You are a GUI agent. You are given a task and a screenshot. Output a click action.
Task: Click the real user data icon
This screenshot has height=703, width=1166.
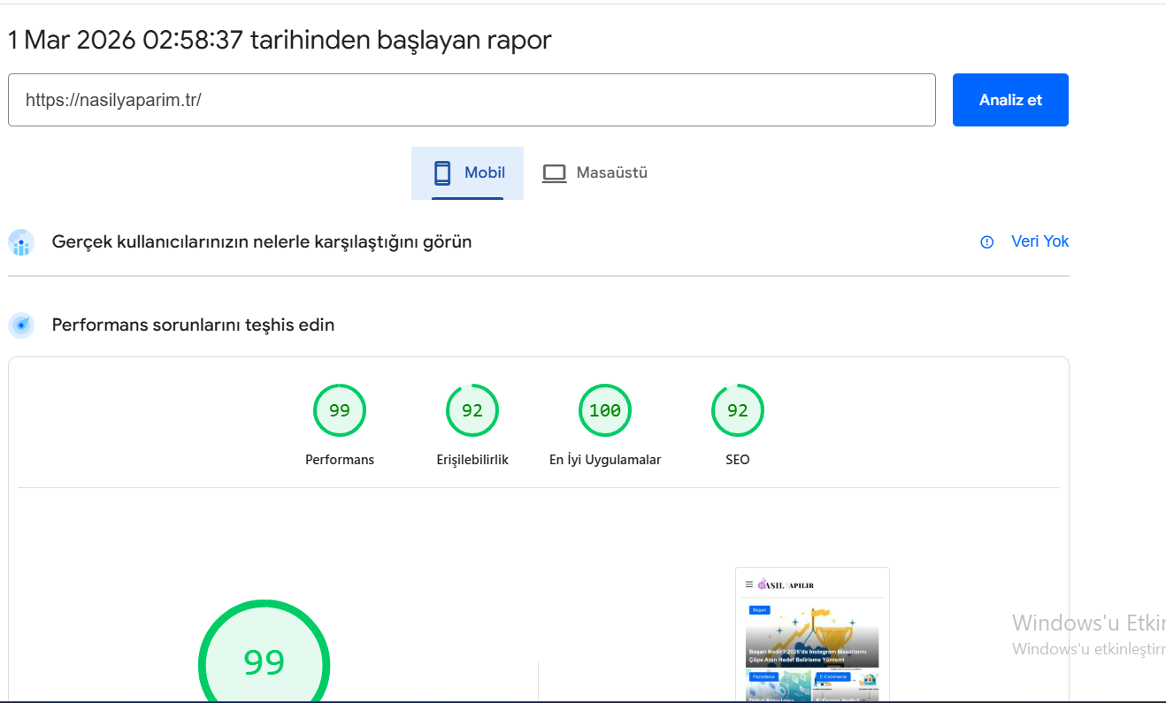pos(21,242)
